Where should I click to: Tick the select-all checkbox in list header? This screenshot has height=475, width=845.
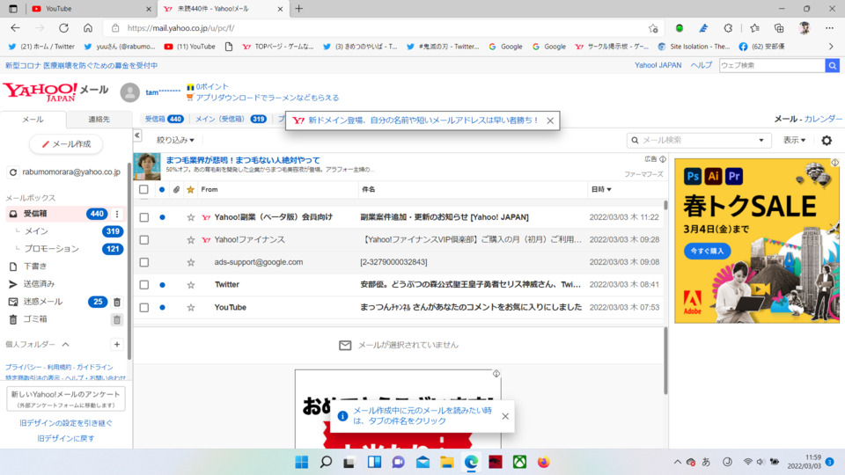point(143,190)
